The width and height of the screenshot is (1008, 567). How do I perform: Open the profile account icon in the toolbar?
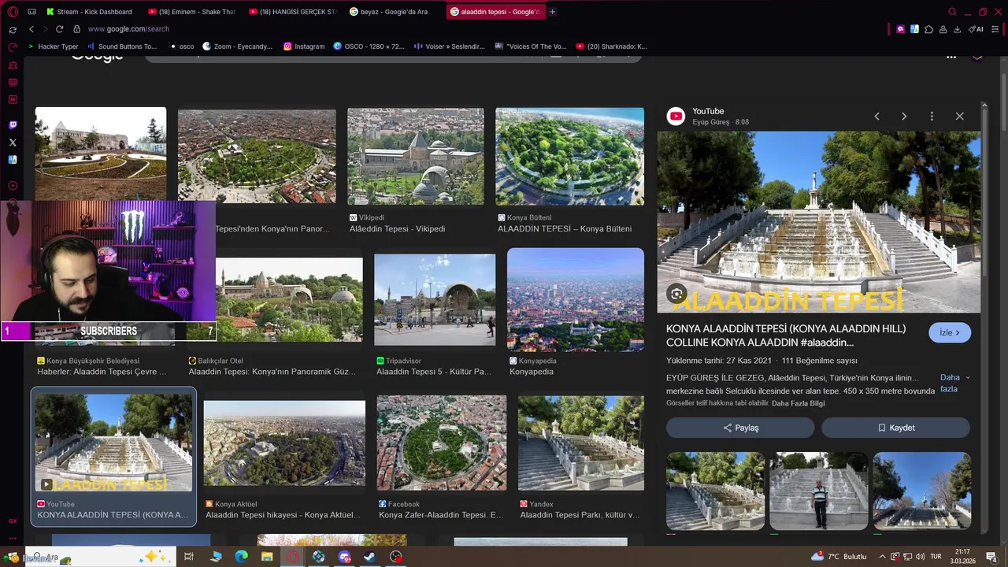(943, 29)
